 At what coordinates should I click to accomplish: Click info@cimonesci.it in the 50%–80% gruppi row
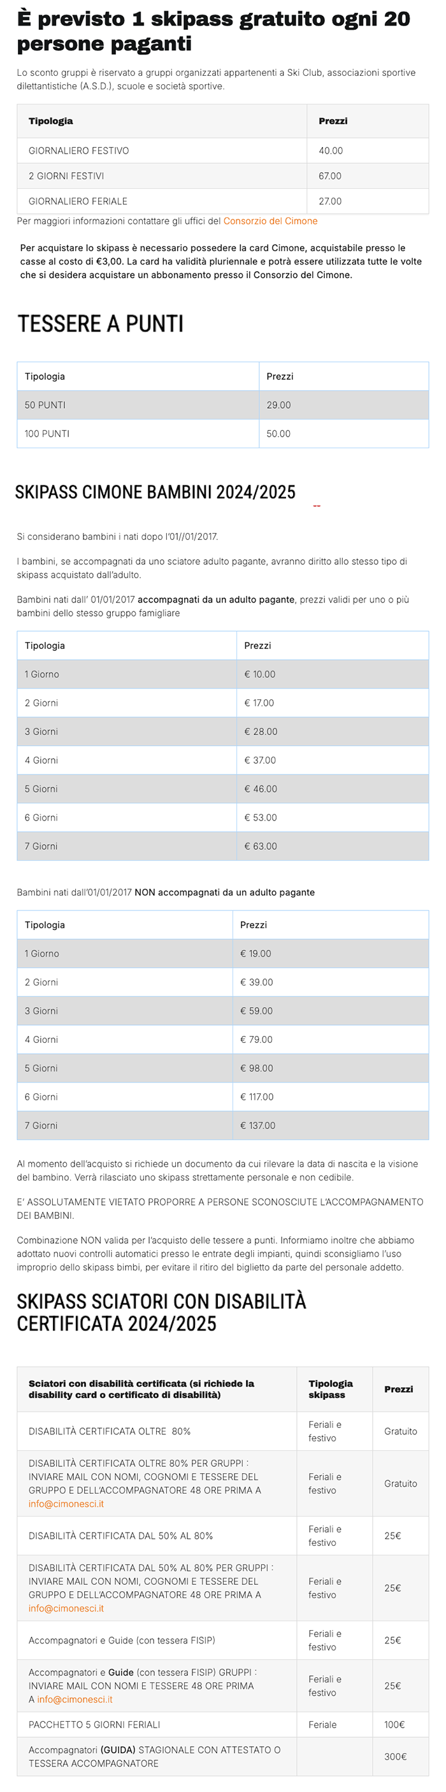(x=66, y=1608)
